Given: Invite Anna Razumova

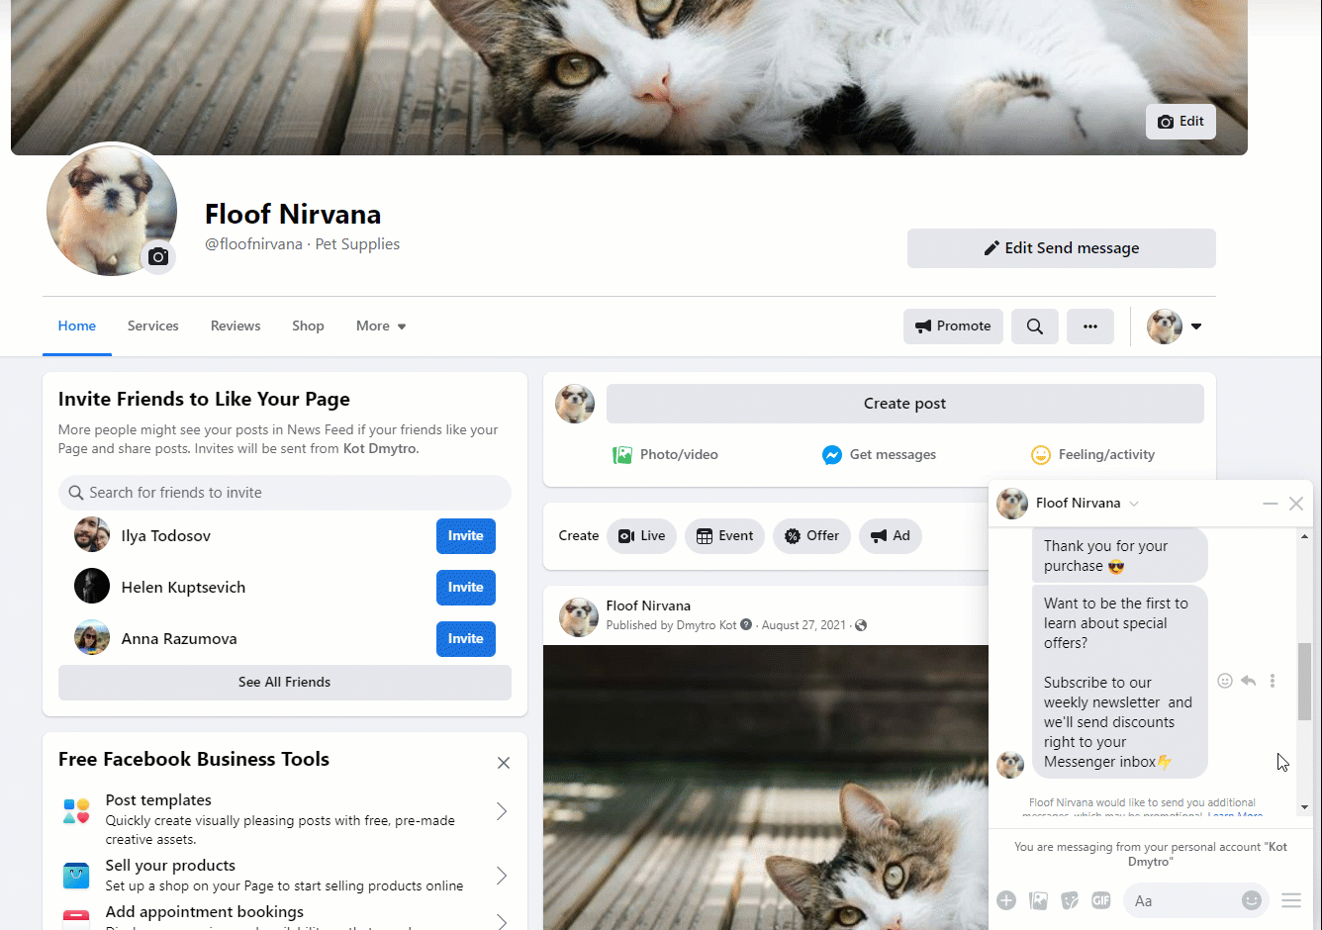Looking at the screenshot, I should coord(466,639).
